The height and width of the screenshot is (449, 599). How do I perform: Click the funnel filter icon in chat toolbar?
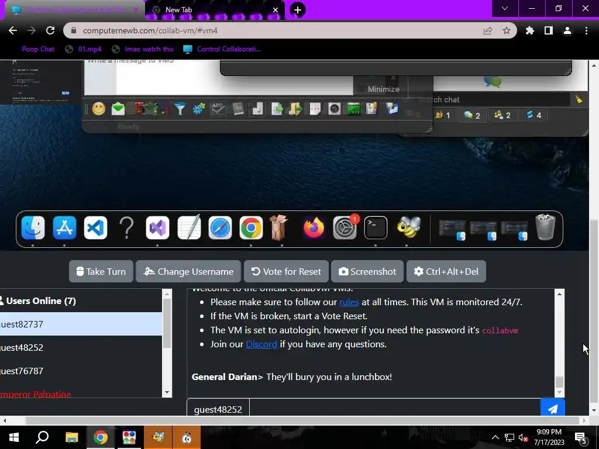pos(180,109)
